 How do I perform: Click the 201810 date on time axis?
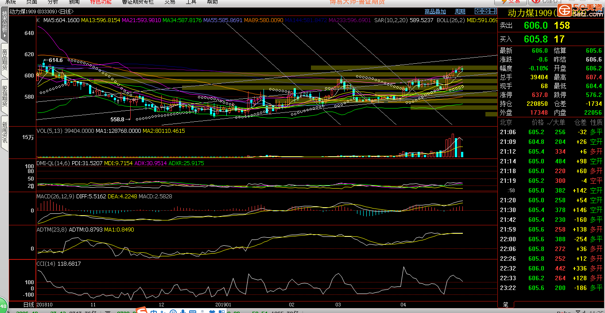tap(44, 305)
